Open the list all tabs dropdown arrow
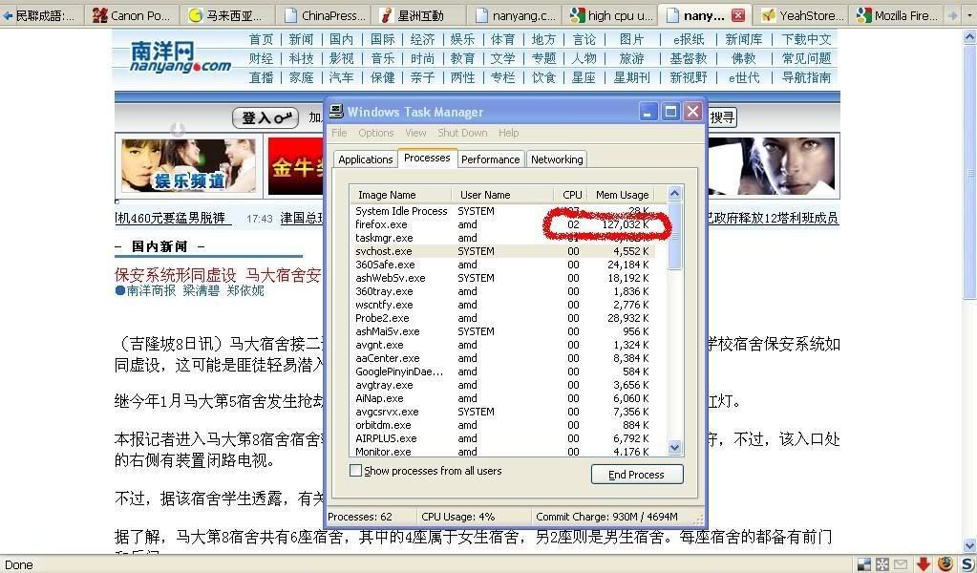 pos(953,15)
